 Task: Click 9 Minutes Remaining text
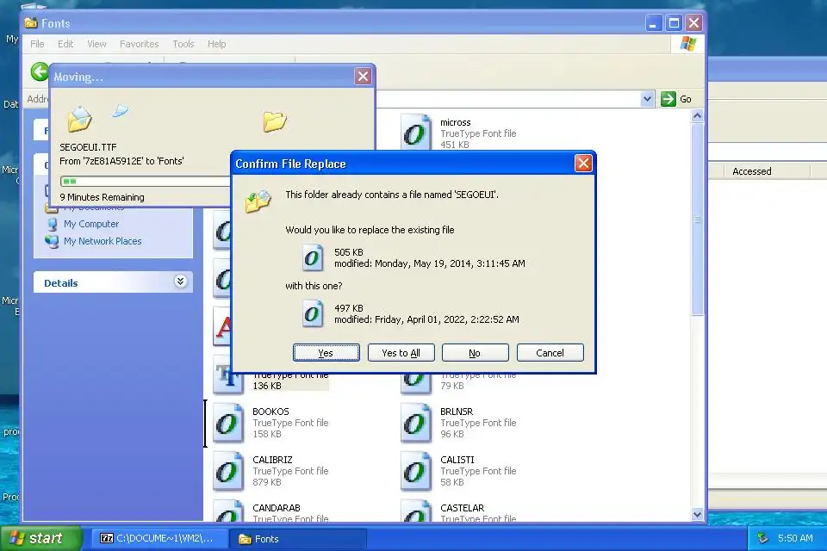coord(102,197)
